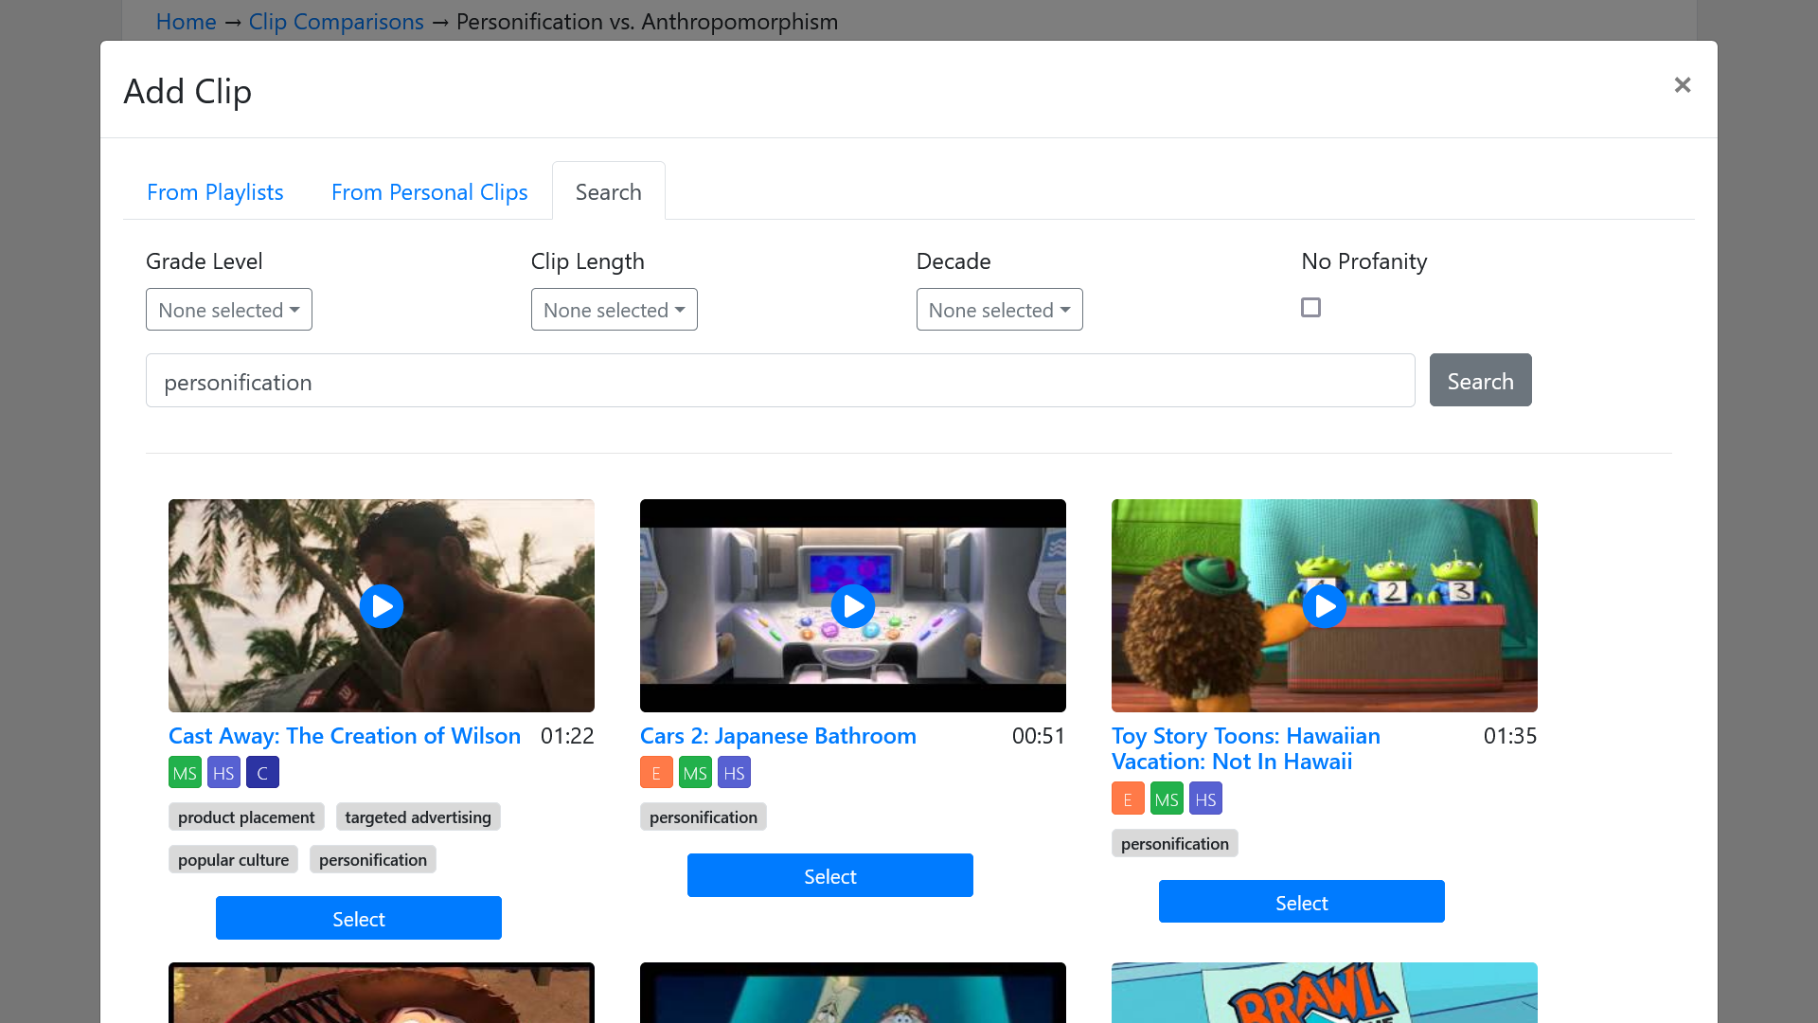Select the Cars 2: Japanese Bathroom clip

coord(830,876)
